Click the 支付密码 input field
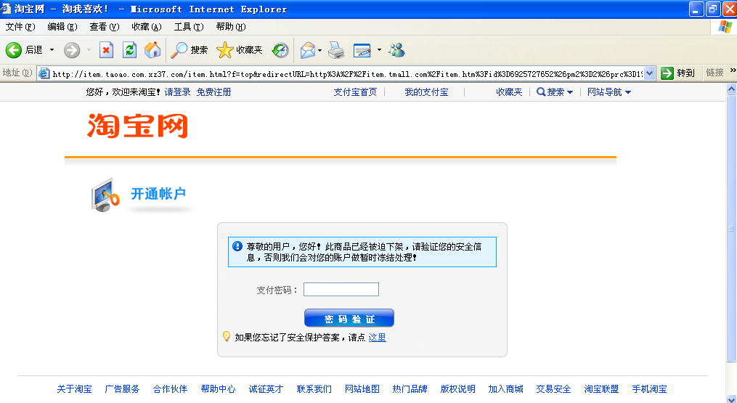The width and height of the screenshot is (737, 403). (341, 290)
